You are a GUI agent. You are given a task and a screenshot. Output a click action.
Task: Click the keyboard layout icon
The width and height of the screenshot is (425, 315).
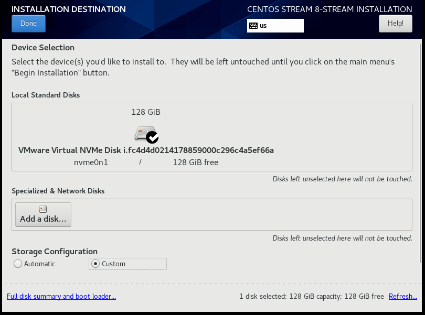[253, 26]
